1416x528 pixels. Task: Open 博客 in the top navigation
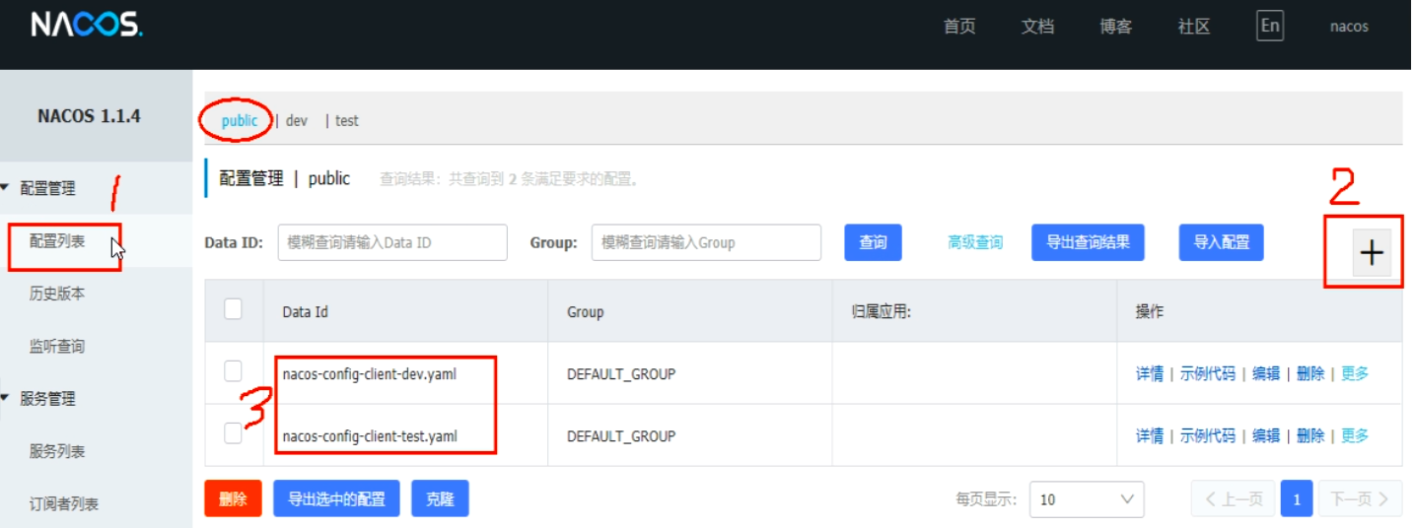click(1115, 27)
